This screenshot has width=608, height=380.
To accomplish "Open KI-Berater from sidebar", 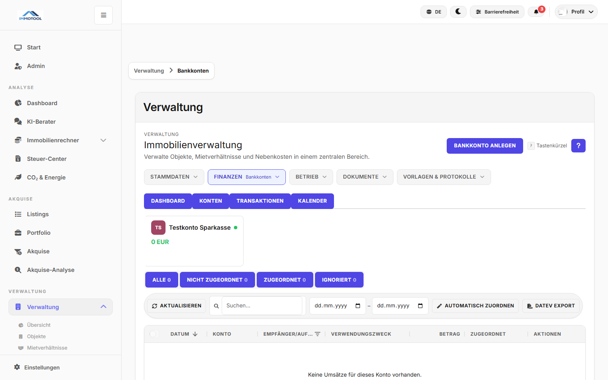I will (41, 122).
